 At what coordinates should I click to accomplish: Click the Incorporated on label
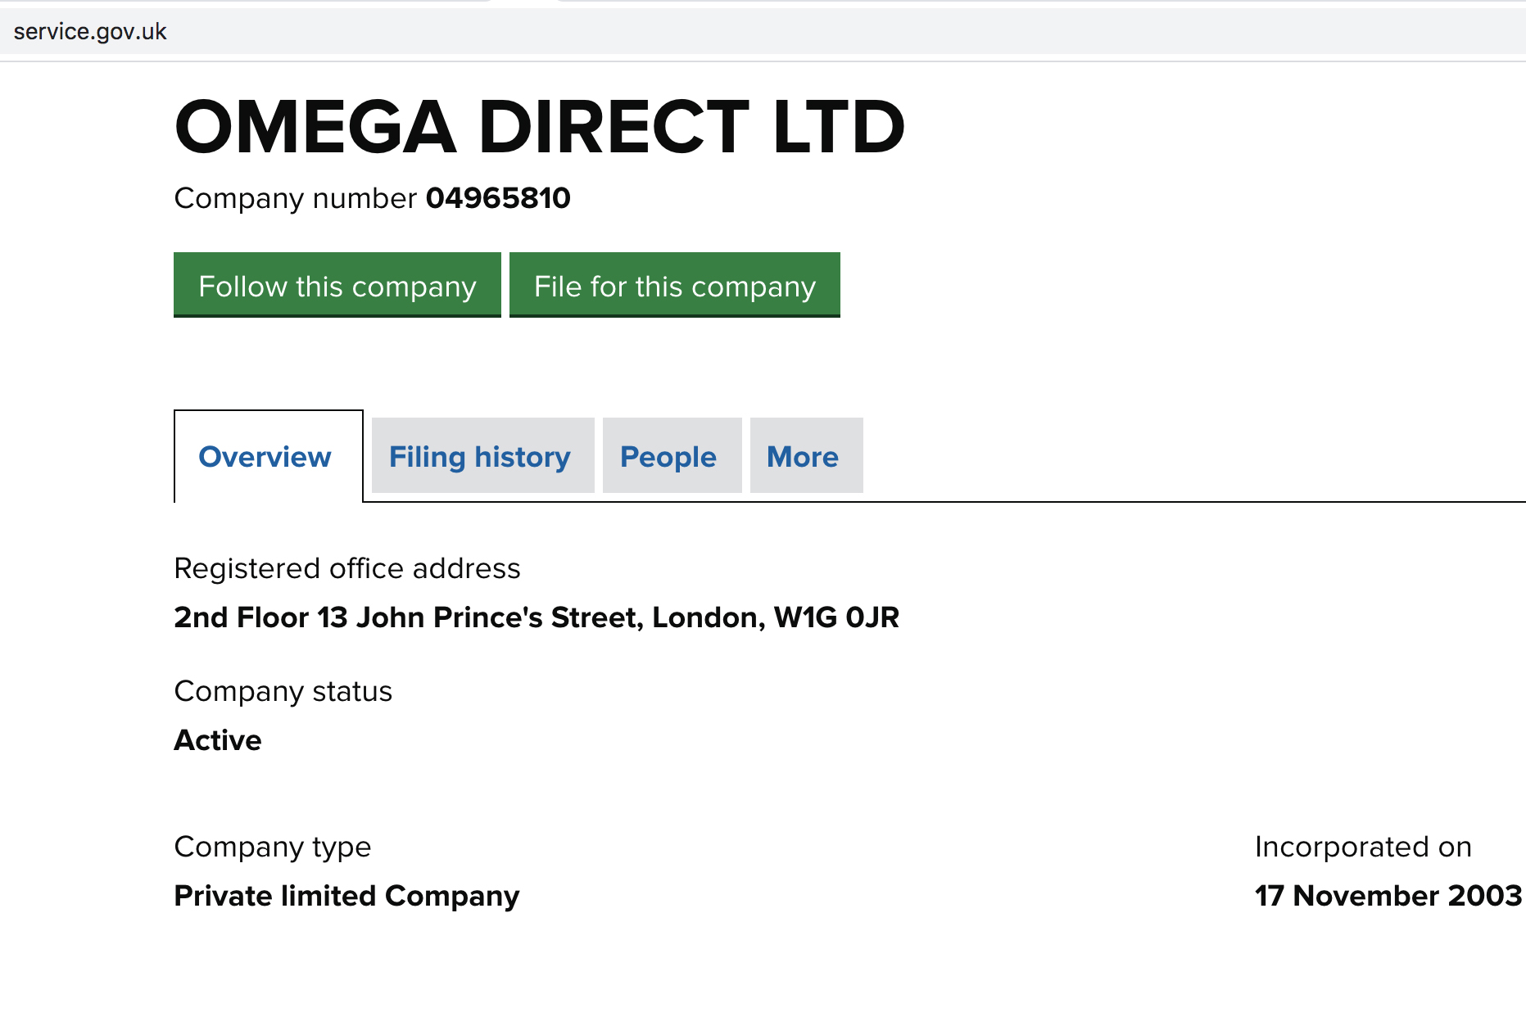click(x=1363, y=847)
